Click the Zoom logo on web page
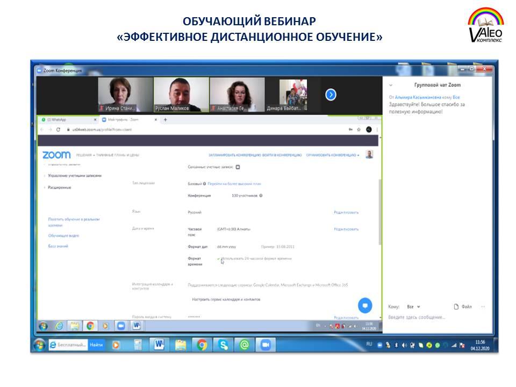 [56, 155]
